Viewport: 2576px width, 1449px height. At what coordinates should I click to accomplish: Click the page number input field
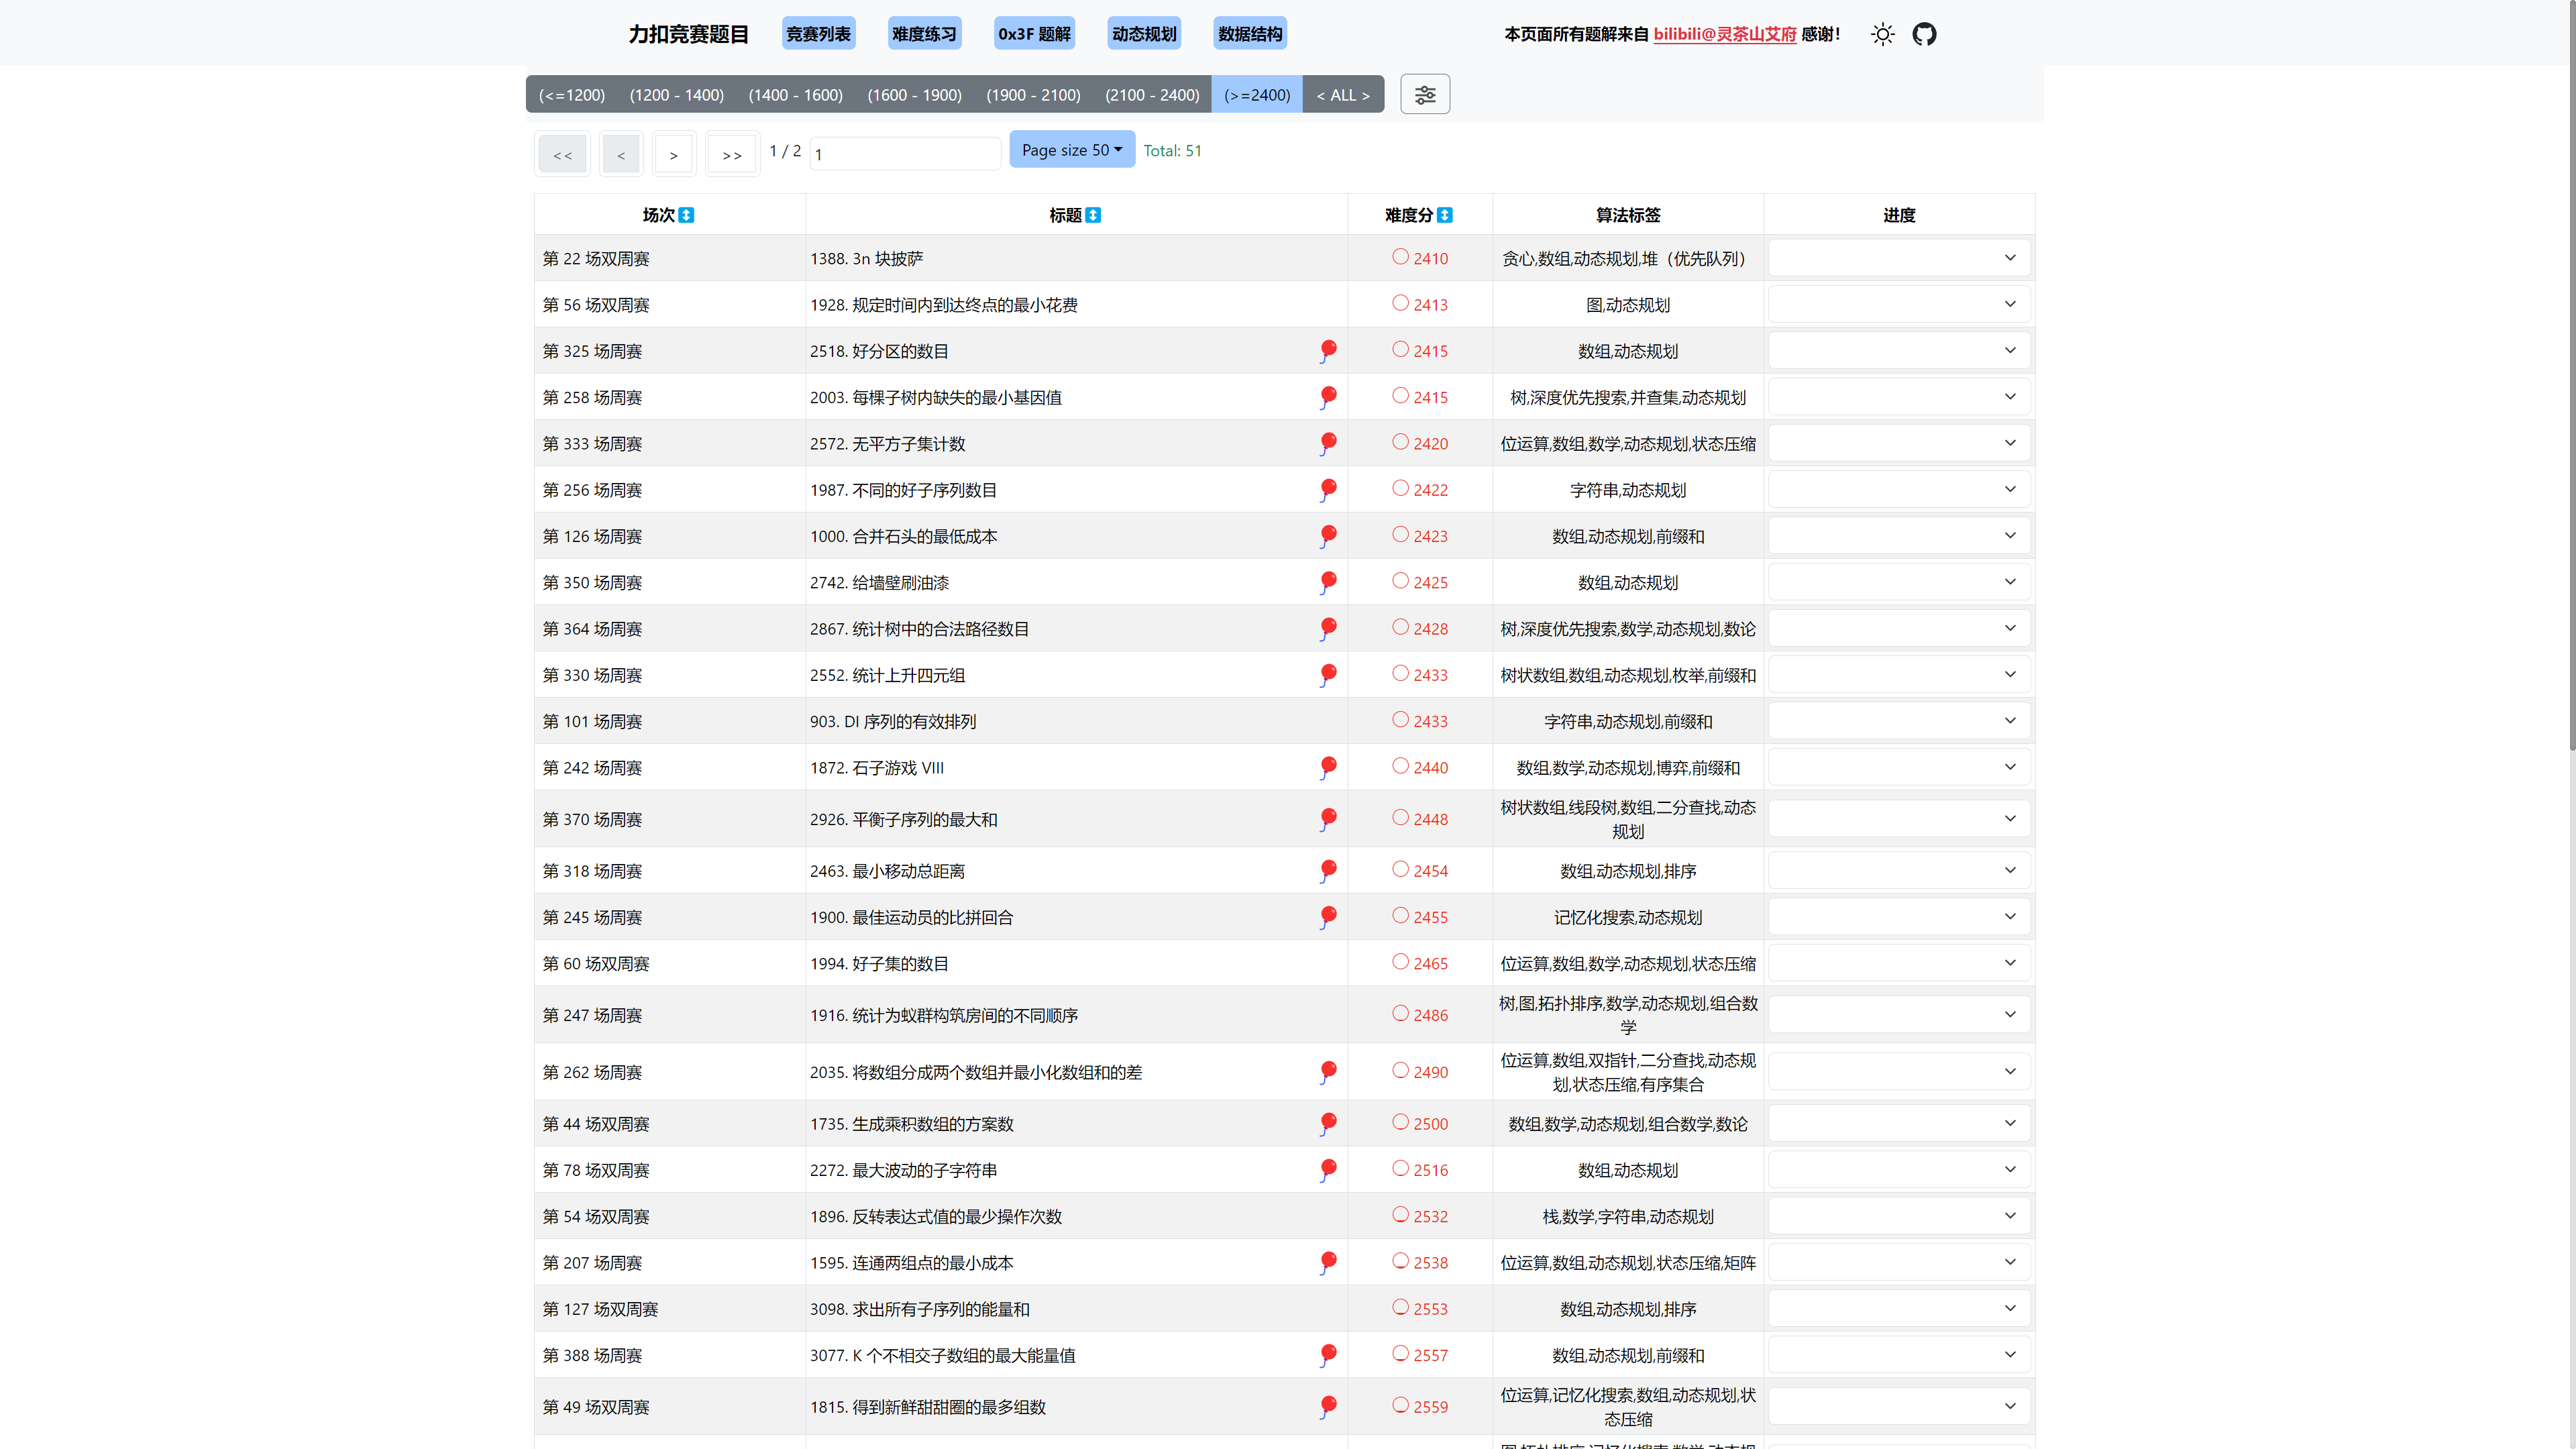(904, 154)
